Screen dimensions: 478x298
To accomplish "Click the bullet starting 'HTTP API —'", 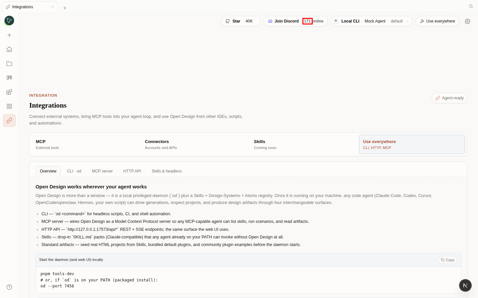I will pyautogui.click(x=135, y=229).
